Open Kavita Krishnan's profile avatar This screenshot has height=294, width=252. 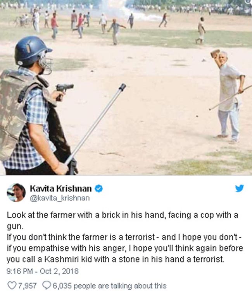16,193
